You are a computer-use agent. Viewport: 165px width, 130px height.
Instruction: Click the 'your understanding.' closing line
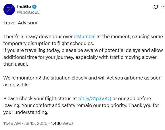tap(26, 112)
